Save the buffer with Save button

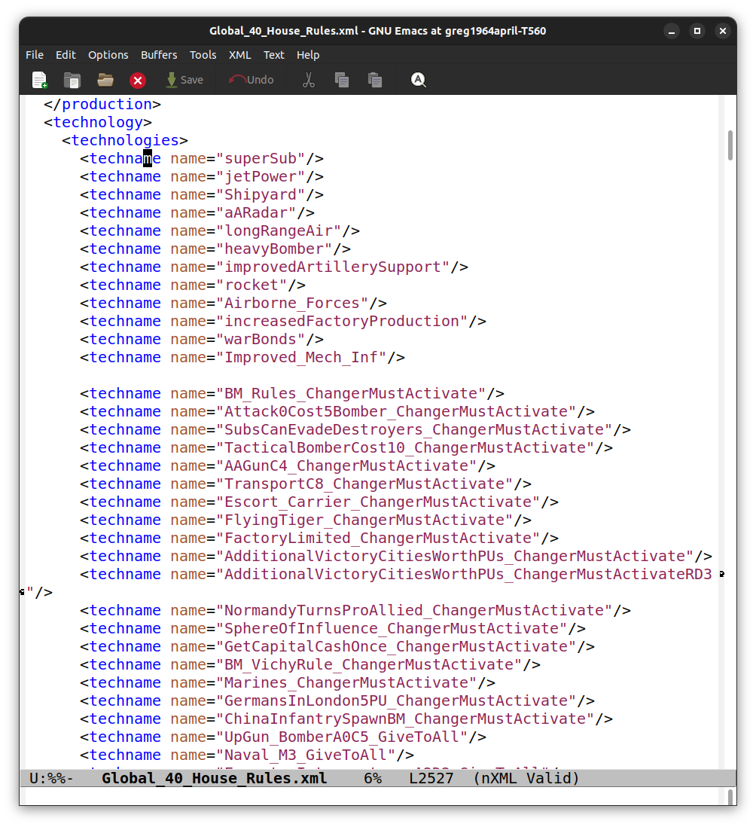[x=184, y=80]
